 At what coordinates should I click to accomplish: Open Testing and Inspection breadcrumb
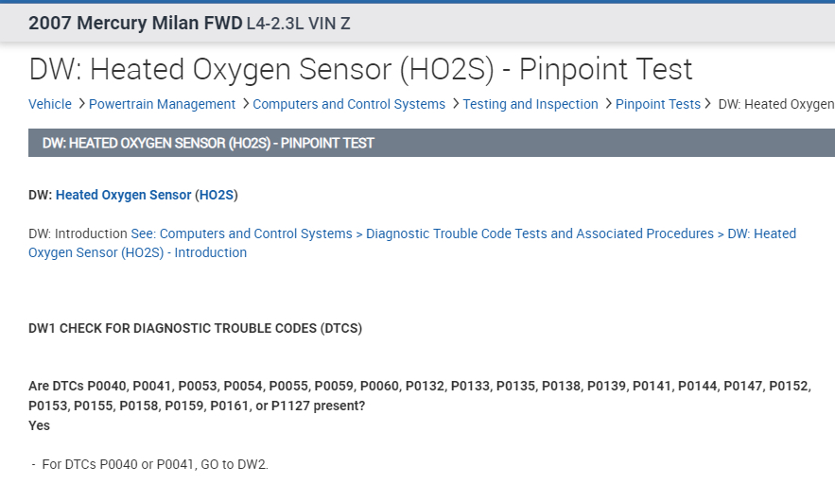tap(531, 104)
